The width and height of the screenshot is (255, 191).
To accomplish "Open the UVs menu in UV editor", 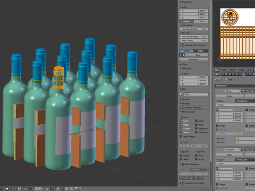I will [x=249, y=70].
